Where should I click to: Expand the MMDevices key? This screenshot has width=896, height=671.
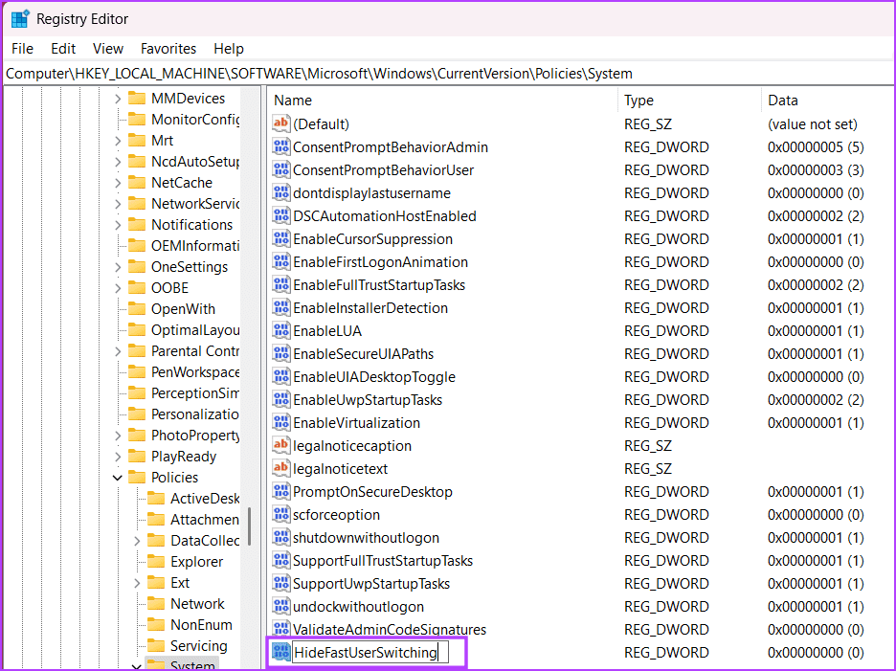click(118, 99)
